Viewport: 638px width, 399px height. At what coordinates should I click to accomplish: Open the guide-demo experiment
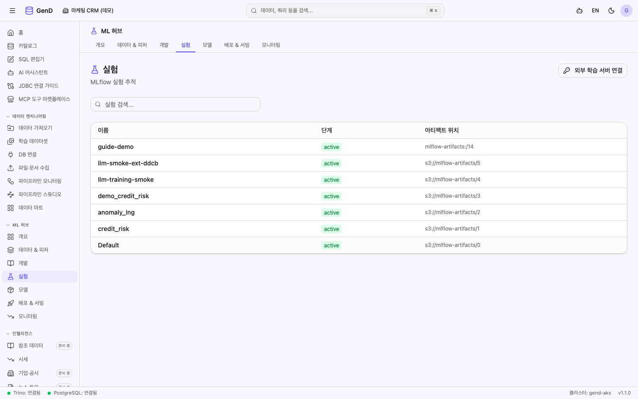tap(359, 147)
